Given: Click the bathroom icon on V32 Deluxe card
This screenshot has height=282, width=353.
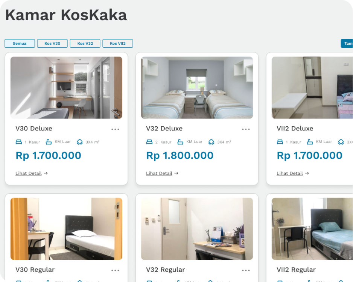Looking at the screenshot, I should coord(180,142).
